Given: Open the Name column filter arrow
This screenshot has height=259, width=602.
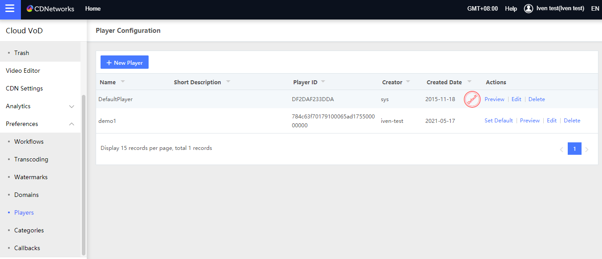Looking at the screenshot, I should point(123,82).
